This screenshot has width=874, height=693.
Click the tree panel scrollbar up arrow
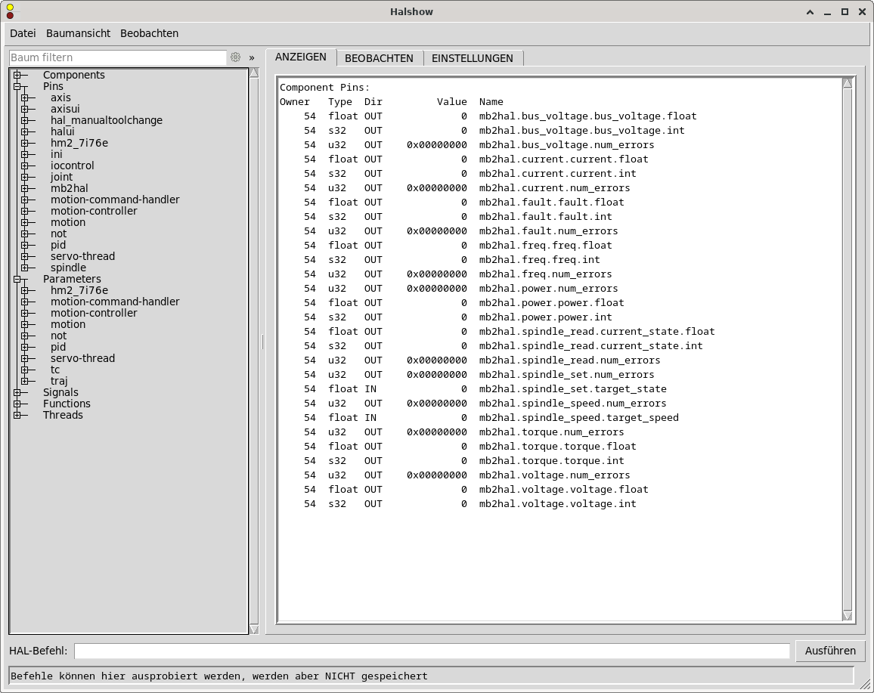pyautogui.click(x=254, y=73)
